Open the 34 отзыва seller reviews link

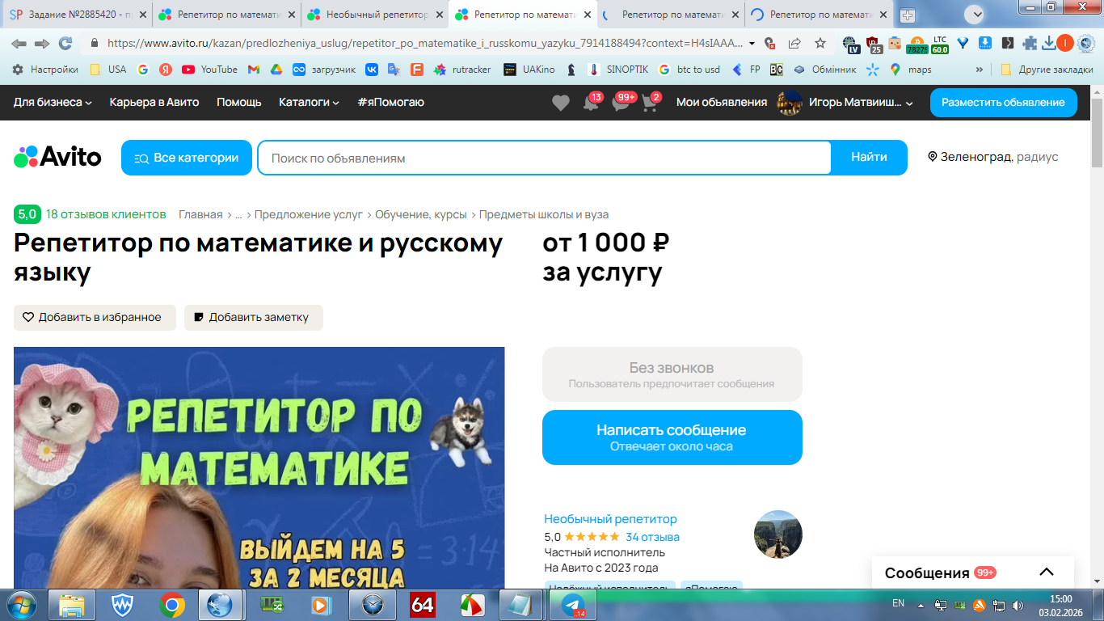tap(652, 537)
